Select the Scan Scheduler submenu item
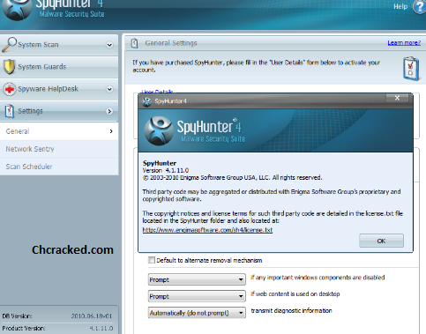The width and height of the screenshot is (426, 334). tap(59, 167)
